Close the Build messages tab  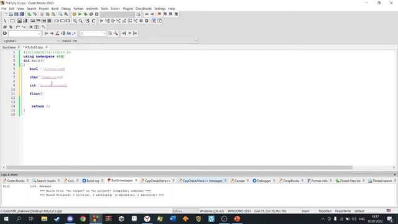(x=136, y=180)
